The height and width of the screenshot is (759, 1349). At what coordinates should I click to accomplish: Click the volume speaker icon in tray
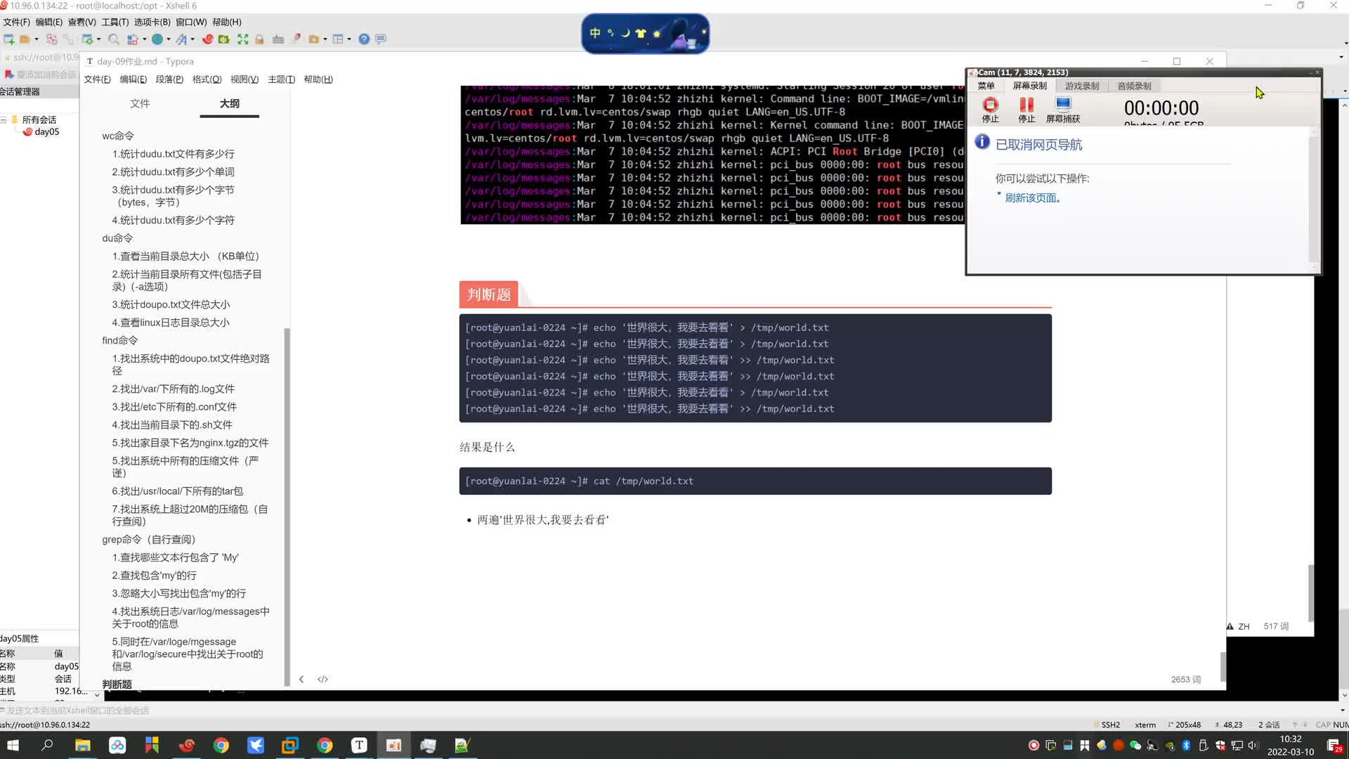[1253, 745]
